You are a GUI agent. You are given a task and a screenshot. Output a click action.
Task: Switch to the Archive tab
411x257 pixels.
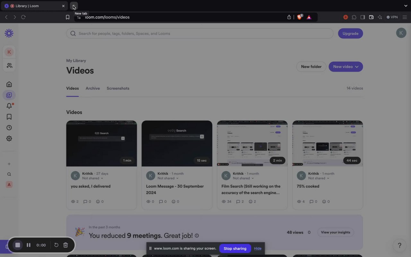[x=93, y=88]
